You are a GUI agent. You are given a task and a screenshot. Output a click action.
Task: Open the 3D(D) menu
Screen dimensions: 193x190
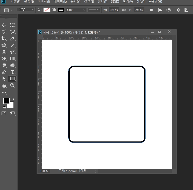[115, 2]
